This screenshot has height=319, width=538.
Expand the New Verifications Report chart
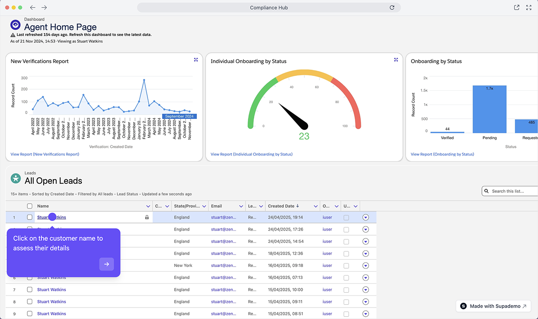(196, 60)
